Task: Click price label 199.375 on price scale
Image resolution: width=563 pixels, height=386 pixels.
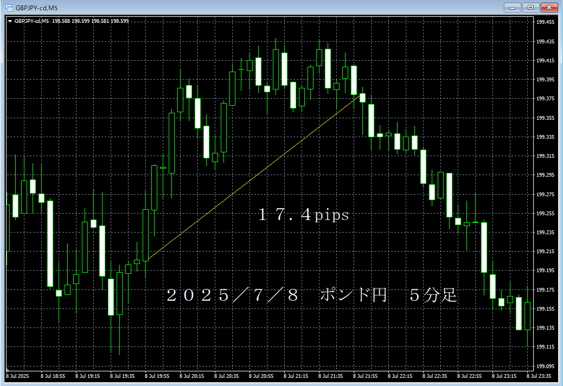Action: coord(546,99)
